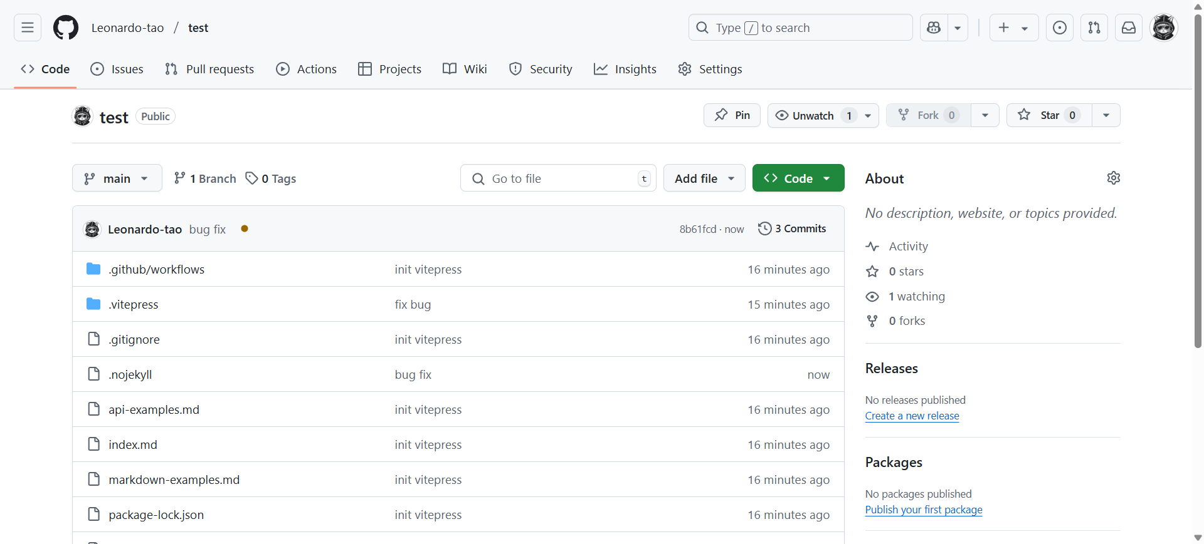Click the Go to file search field

pyautogui.click(x=558, y=178)
